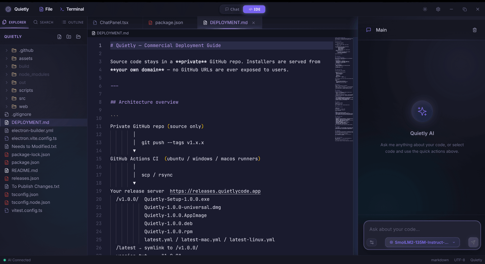485x264 pixels.
Task: Click the Quietly AI sparkle icon
Action: pyautogui.click(x=422, y=111)
